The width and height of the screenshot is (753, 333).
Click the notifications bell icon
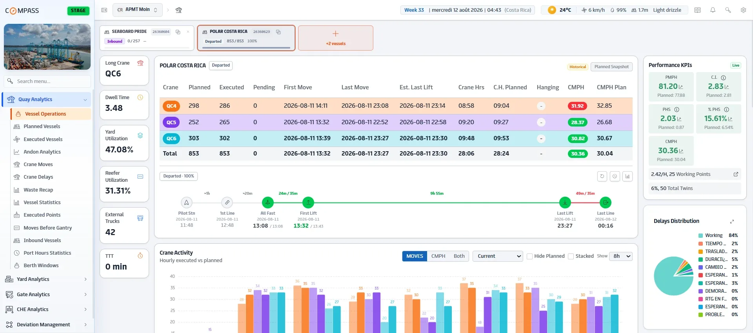pos(713,10)
